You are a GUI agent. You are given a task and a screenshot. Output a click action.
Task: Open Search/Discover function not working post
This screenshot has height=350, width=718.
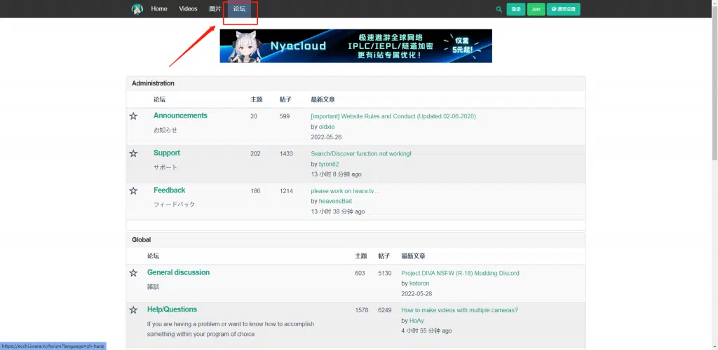coord(360,154)
